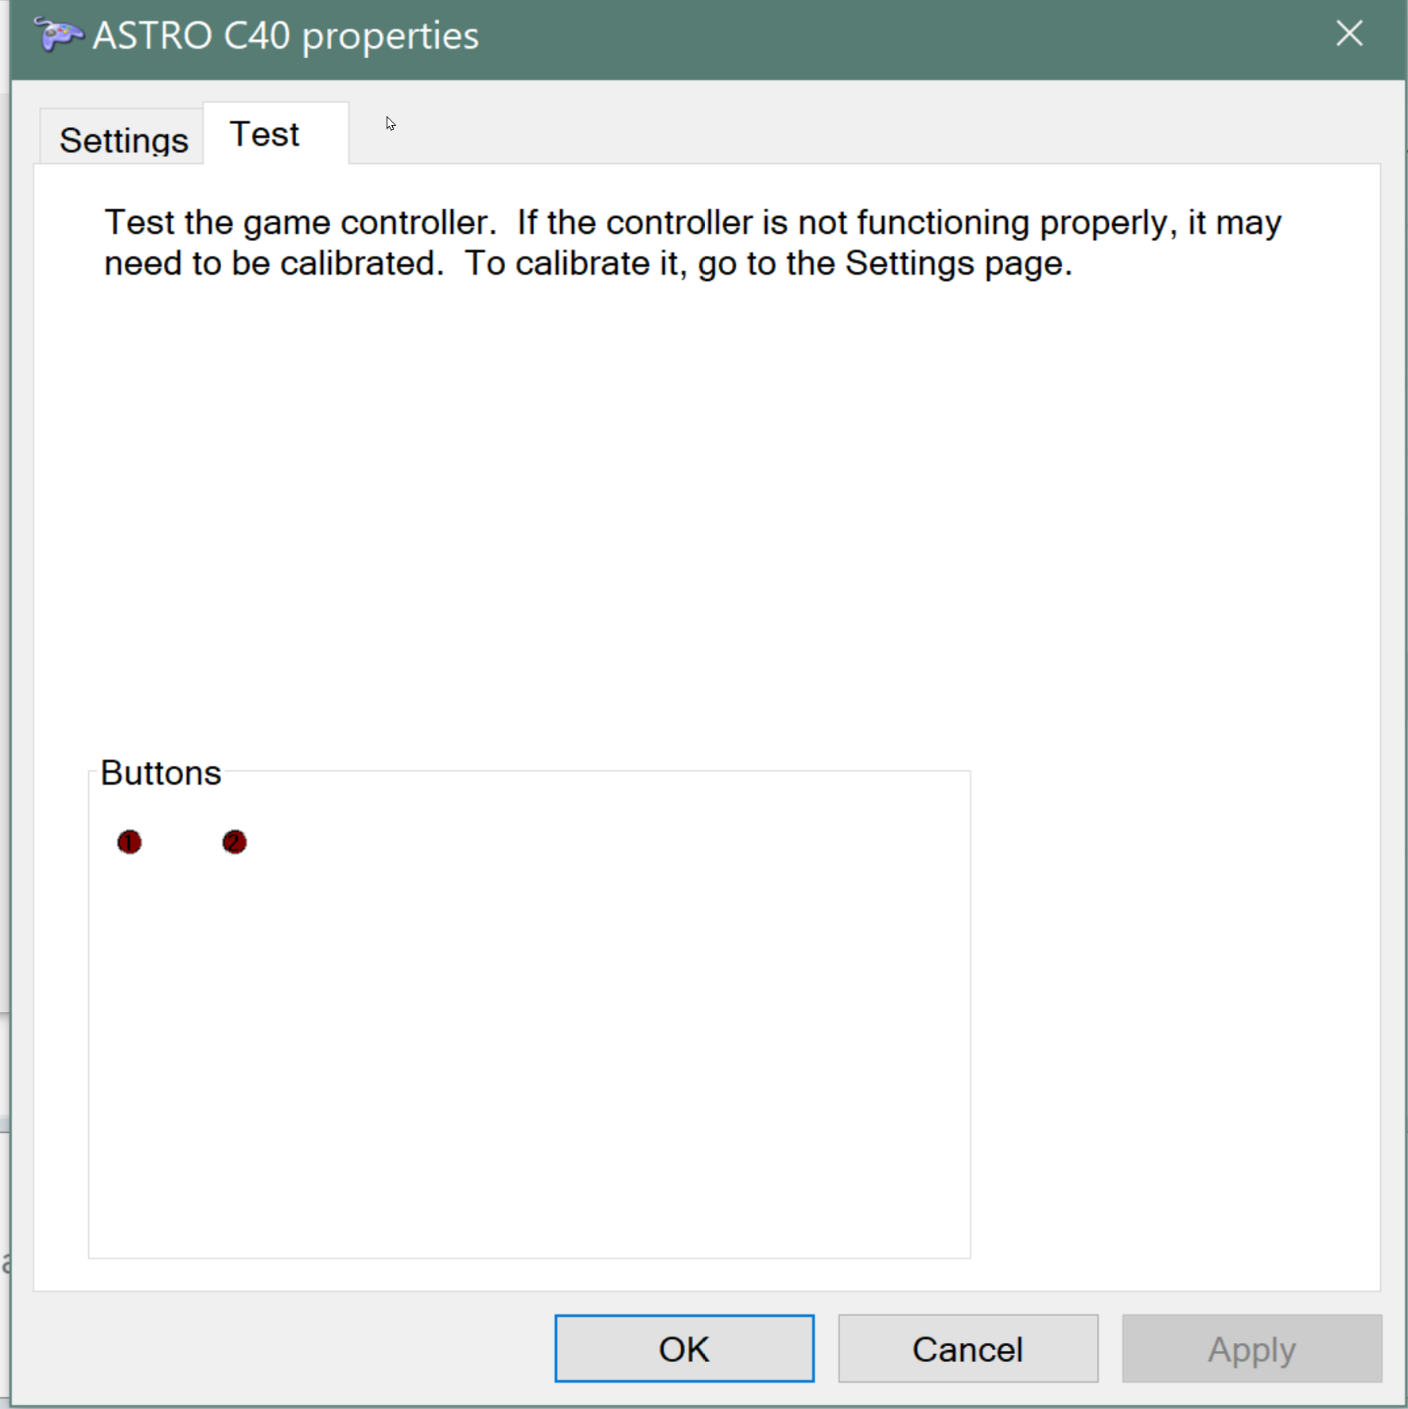The image size is (1408, 1409).
Task: Click the Buttons group label
Action: pyautogui.click(x=161, y=773)
